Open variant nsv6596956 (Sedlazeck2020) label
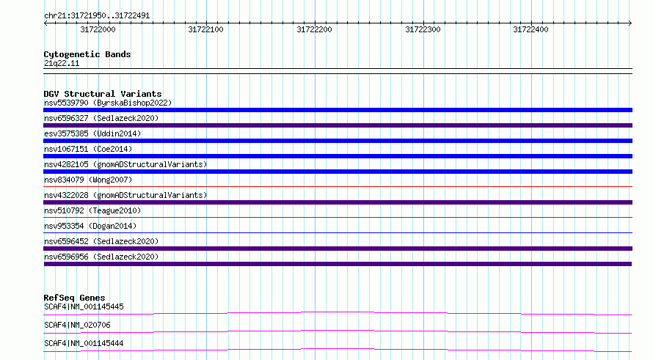Image resolution: width=653 pixels, height=360 pixels. pyautogui.click(x=101, y=257)
